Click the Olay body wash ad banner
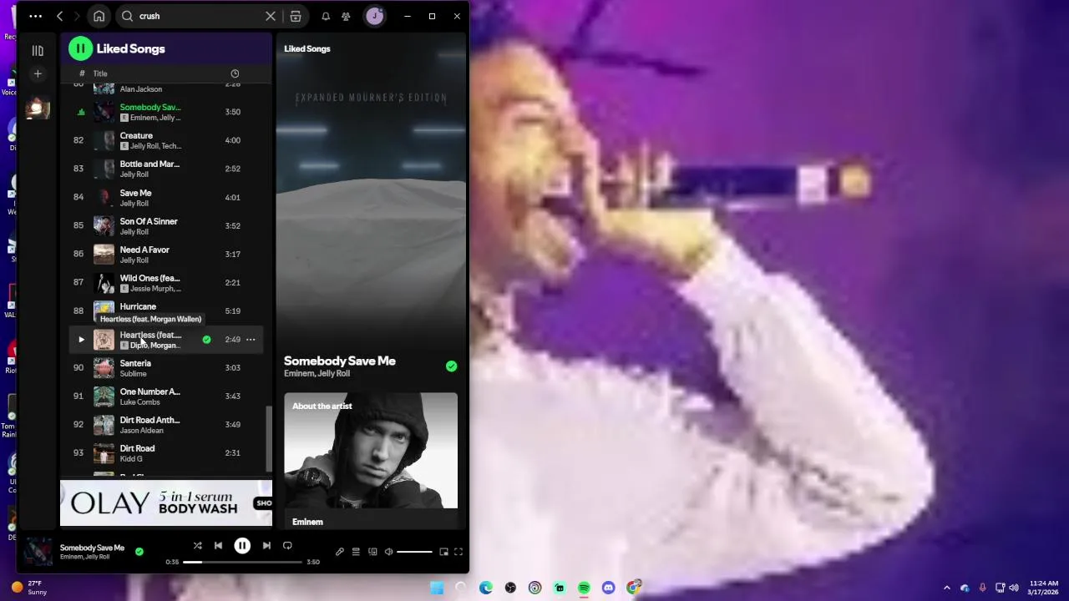 166,503
